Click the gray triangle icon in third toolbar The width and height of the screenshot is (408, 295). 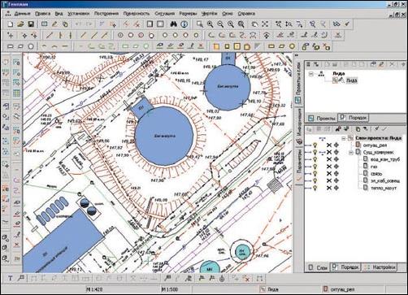[x=257, y=46]
